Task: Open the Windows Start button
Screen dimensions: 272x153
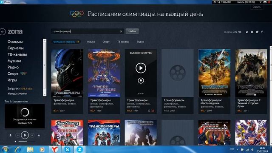Action: pos(5,149)
